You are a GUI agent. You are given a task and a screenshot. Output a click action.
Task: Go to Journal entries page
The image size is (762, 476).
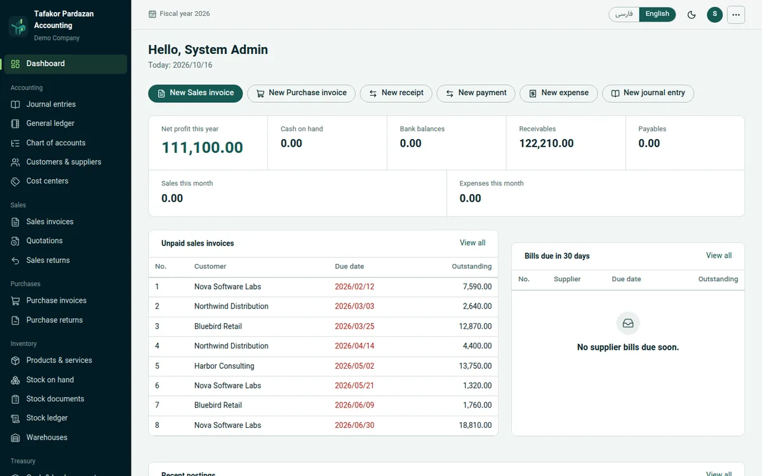tap(65, 104)
